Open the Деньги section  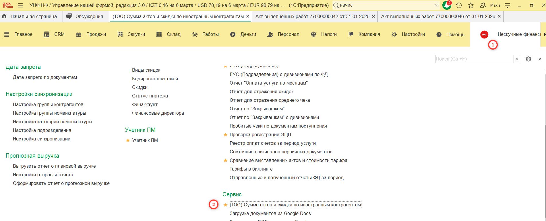pyautogui.click(x=243, y=34)
